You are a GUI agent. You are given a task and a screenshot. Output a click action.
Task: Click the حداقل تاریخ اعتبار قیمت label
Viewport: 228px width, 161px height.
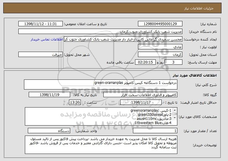pyautogui.click(x=198, y=103)
